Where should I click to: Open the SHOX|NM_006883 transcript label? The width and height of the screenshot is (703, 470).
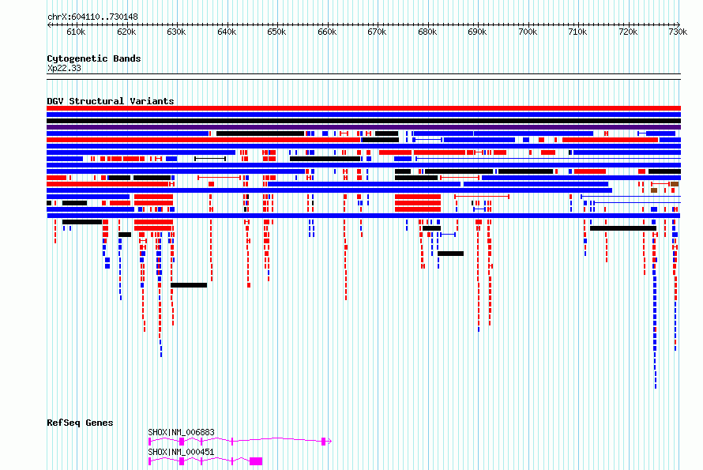[x=181, y=432]
